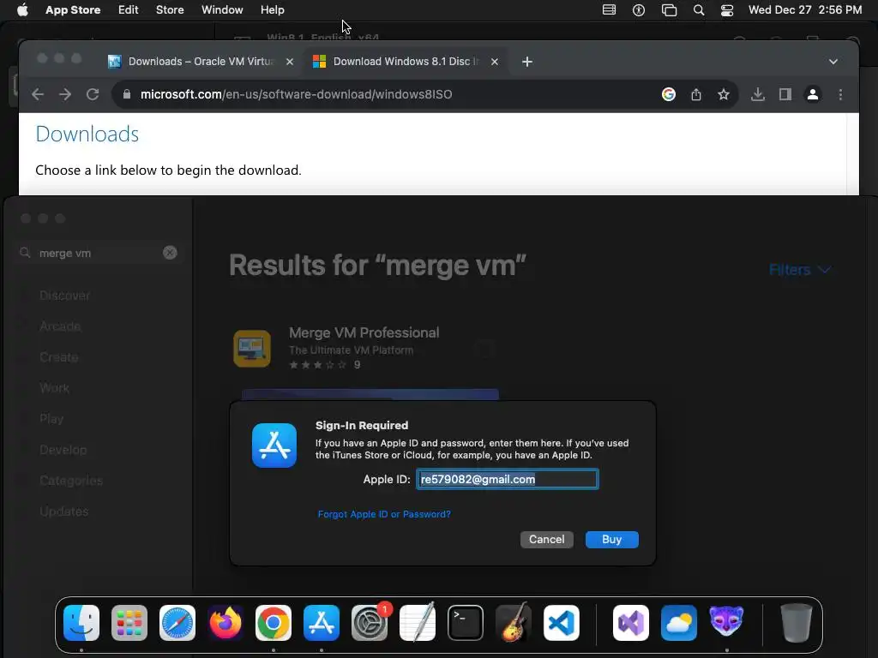Open the Edit menu
Screen dimensions: 878x658
(129, 10)
